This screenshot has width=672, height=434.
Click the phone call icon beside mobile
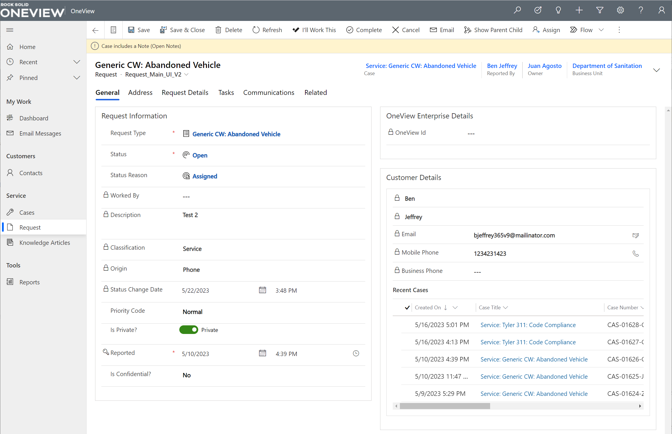click(x=635, y=253)
